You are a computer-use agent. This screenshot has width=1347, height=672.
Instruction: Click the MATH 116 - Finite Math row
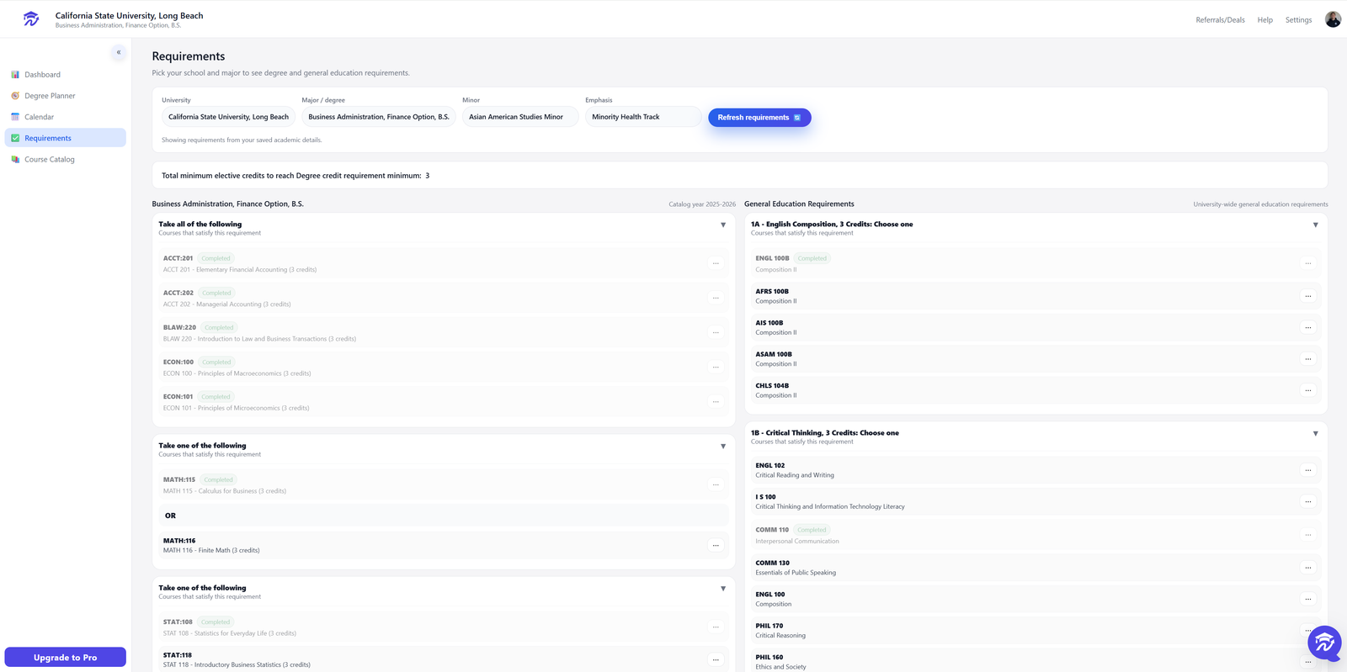tap(444, 545)
